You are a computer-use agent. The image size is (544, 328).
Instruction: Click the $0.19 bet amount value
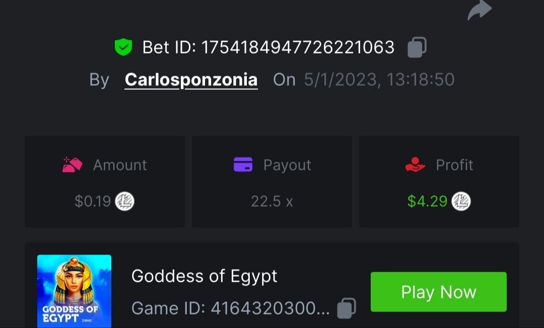pyautogui.click(x=93, y=202)
